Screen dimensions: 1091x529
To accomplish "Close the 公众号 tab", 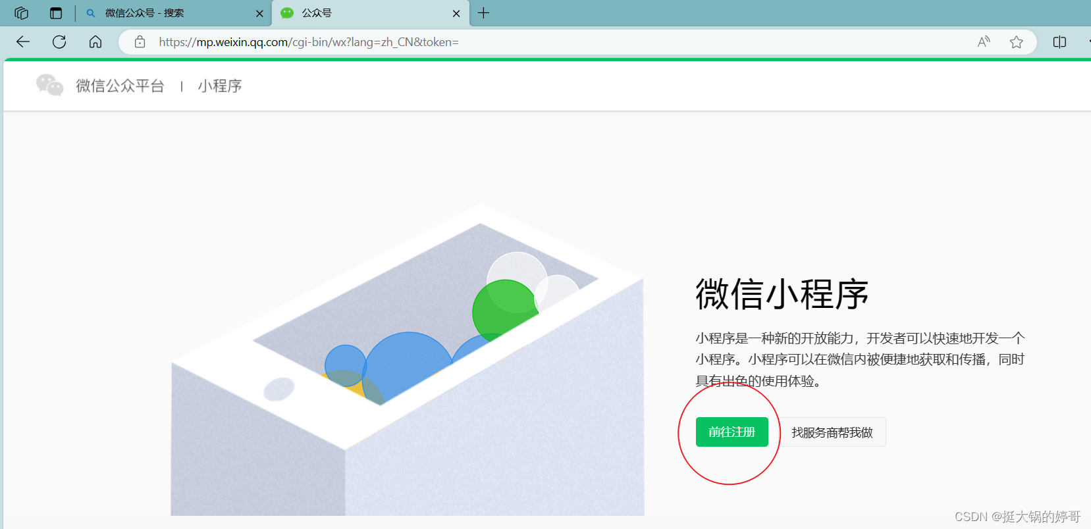I will click(456, 13).
